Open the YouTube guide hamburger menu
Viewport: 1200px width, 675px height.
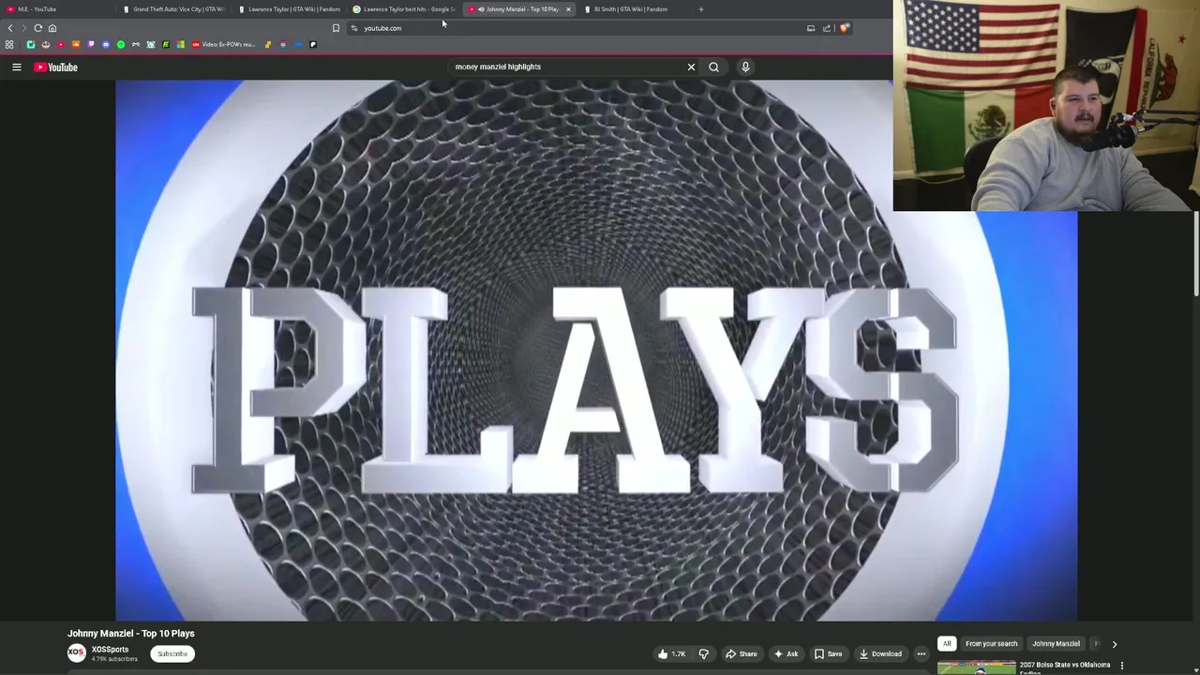click(x=16, y=67)
